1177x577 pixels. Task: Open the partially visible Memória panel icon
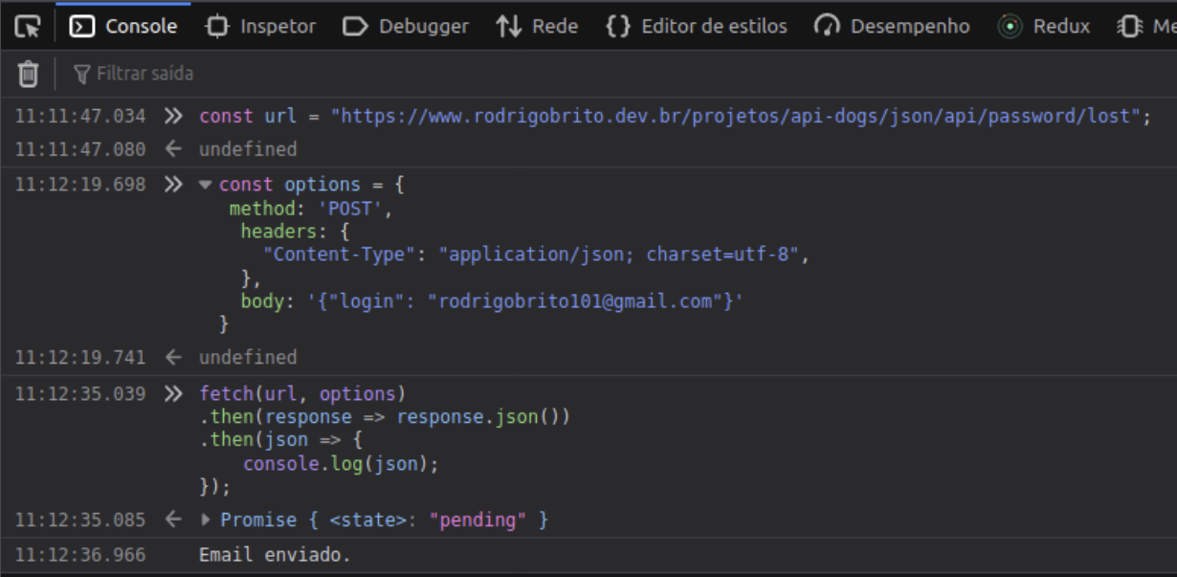(1130, 26)
